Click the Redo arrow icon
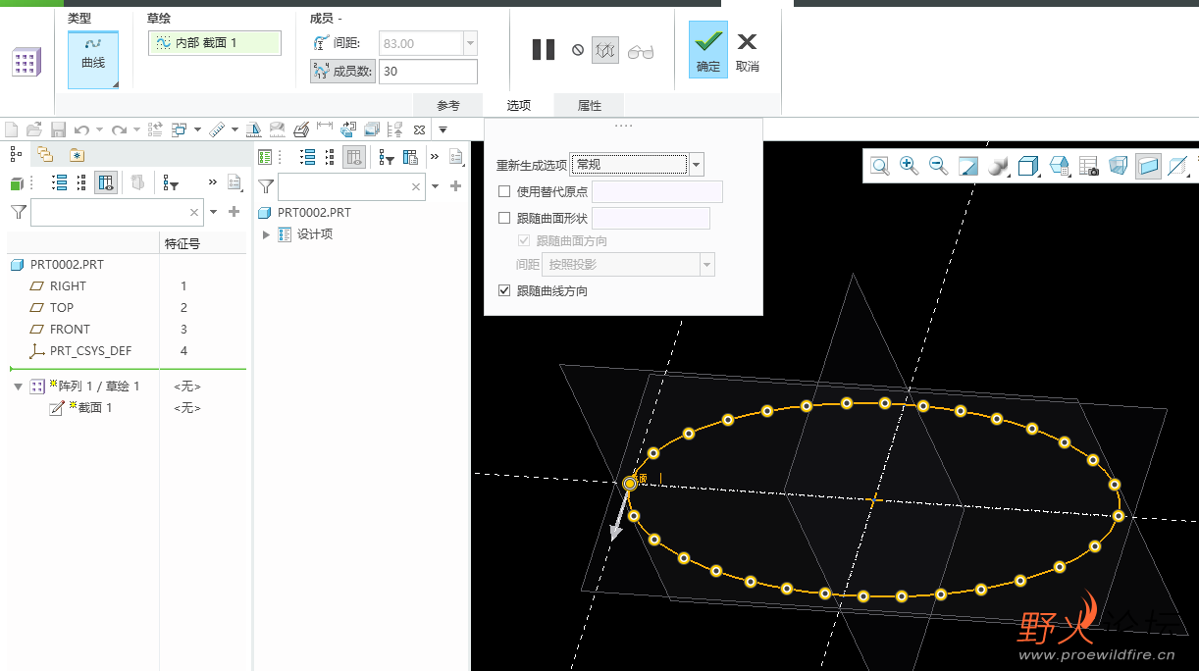The image size is (1199, 671). (x=119, y=129)
